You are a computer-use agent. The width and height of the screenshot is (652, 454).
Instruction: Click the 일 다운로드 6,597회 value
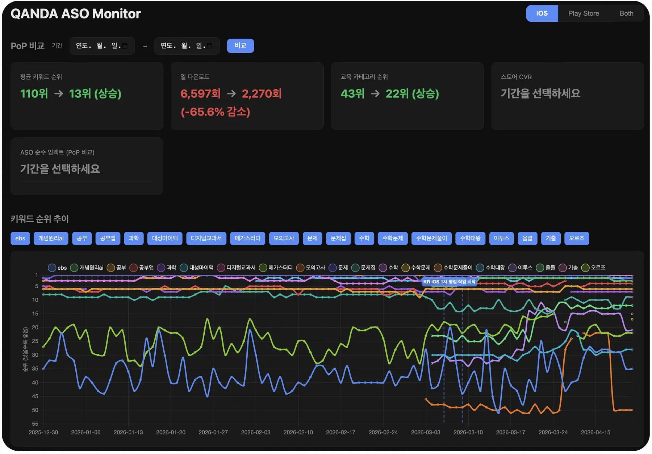click(x=200, y=94)
